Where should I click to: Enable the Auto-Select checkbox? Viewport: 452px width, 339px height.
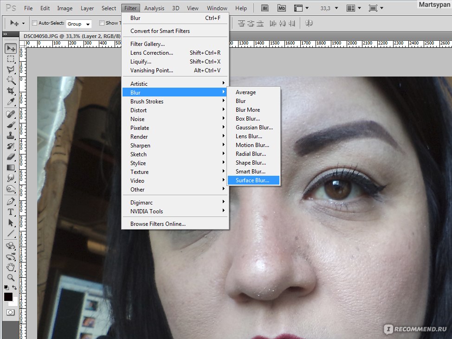point(34,23)
